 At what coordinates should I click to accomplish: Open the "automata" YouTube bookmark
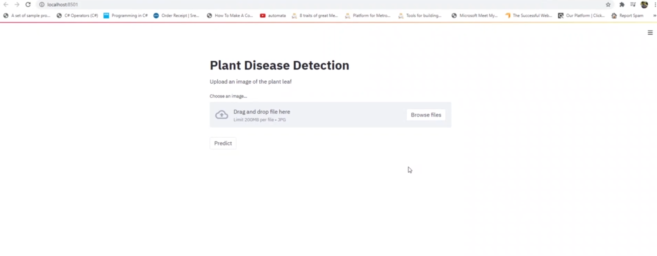273,16
